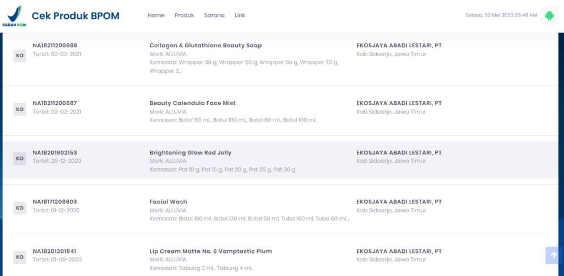Viewport: 564px width, 276px height.
Task: Click KO badge for Brightening Glow Red Jelly
Action: point(20,159)
